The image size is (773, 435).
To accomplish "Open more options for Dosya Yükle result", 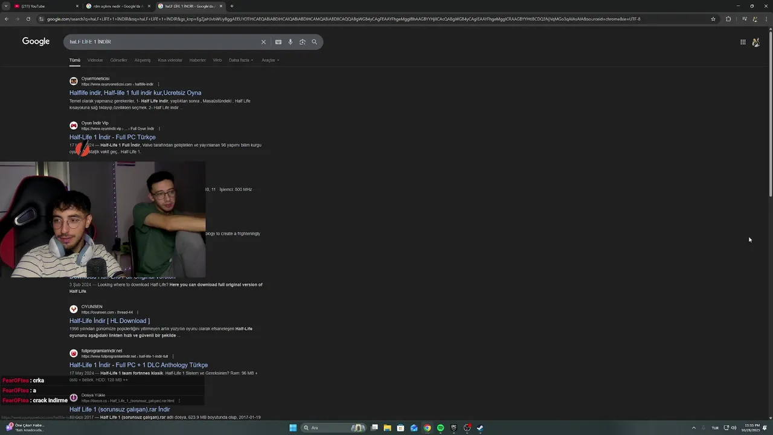I will point(179,401).
